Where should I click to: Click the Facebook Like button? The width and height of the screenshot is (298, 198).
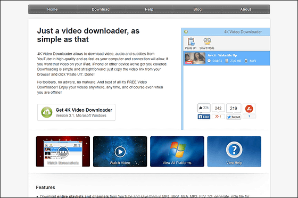204,117
